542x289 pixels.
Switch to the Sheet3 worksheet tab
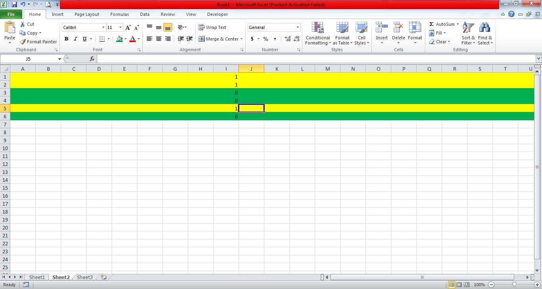click(85, 277)
